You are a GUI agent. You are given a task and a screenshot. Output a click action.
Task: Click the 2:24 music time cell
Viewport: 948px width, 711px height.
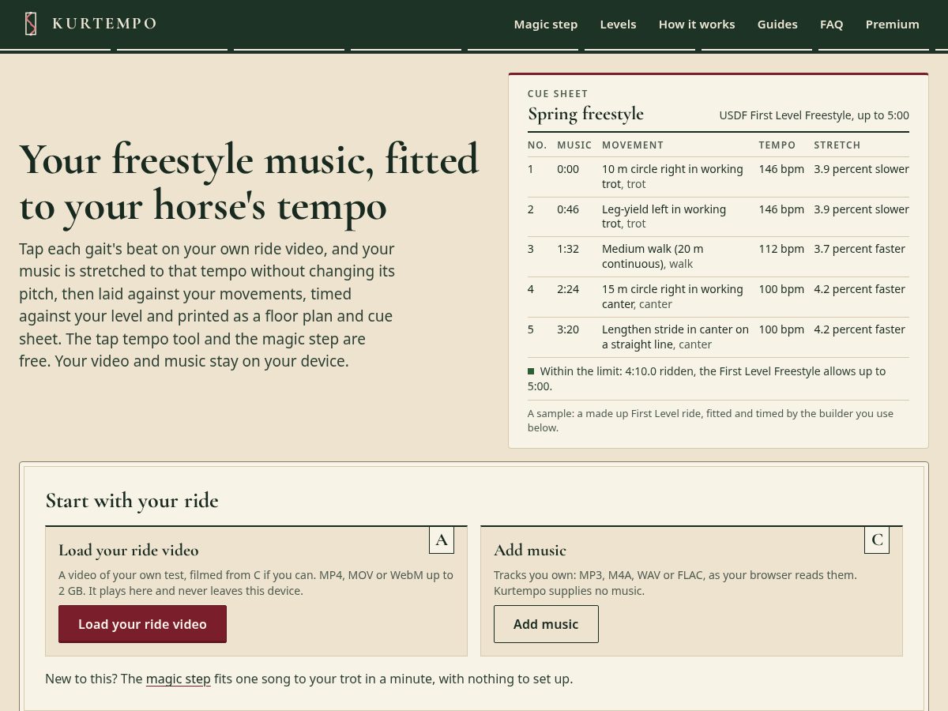(568, 289)
